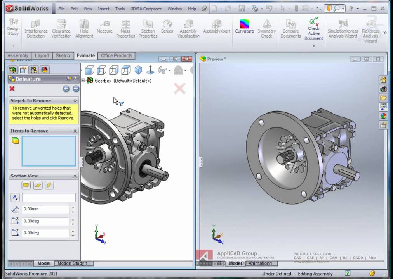
Task: Expand hidden command manager tools chevron
Action: 385,33
